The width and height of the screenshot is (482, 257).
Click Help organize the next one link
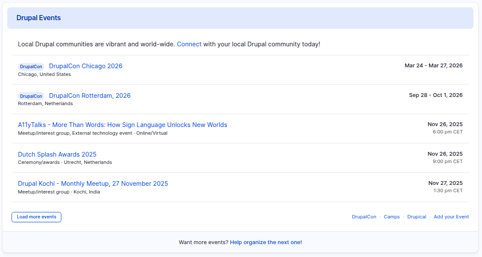(x=265, y=242)
